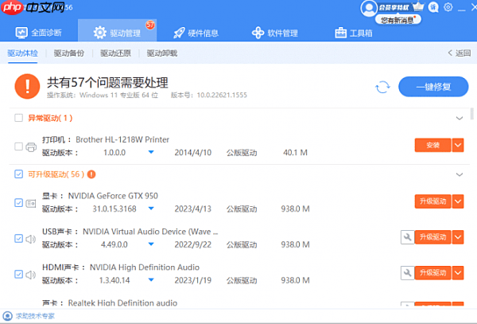Uncheck the 可升级驱动(56) group checkbox
Image resolution: width=477 pixels, height=324 pixels.
pos(18,174)
